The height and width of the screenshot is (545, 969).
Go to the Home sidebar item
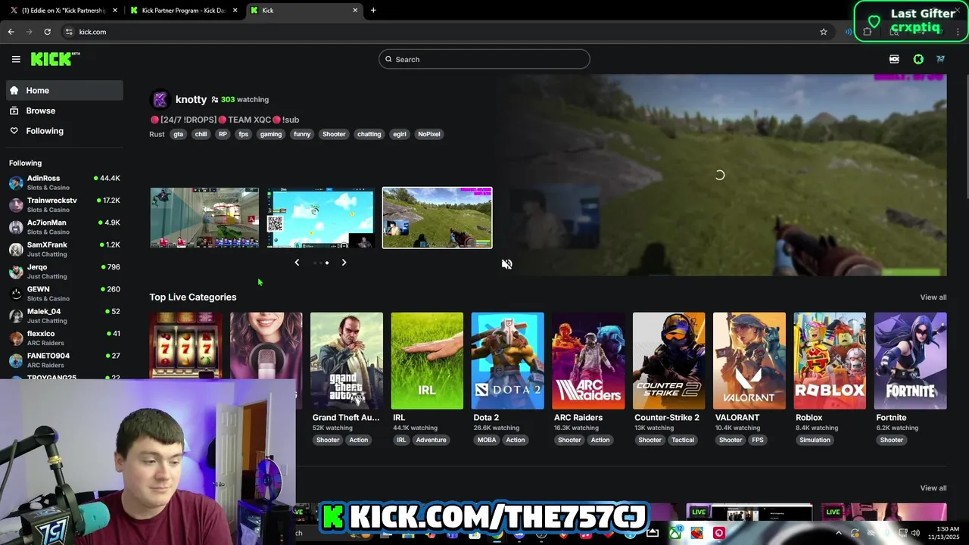pos(64,90)
